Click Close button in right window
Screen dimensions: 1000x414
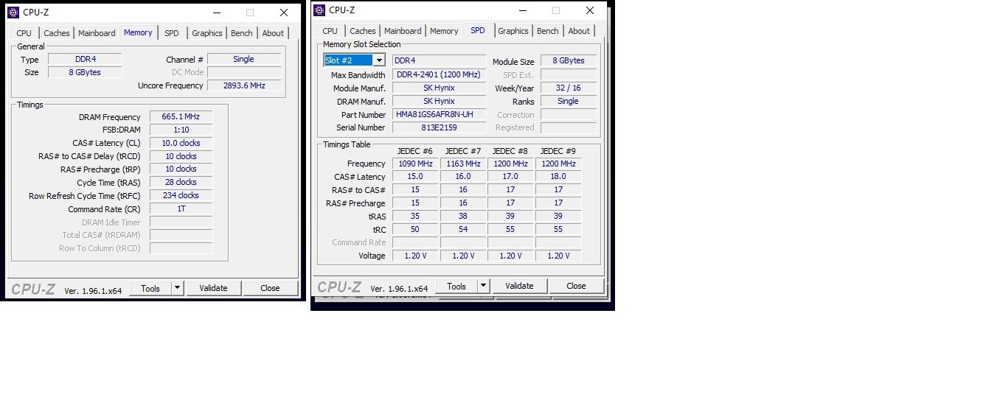(577, 286)
